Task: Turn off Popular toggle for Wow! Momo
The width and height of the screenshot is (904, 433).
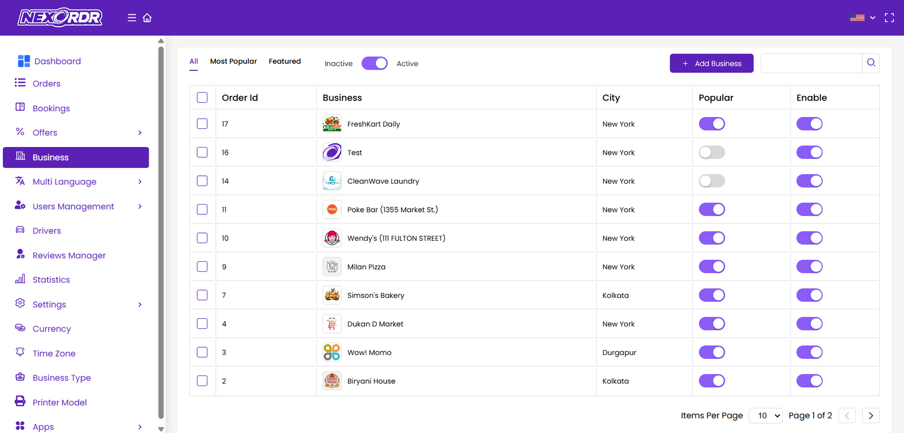Action: [712, 352]
